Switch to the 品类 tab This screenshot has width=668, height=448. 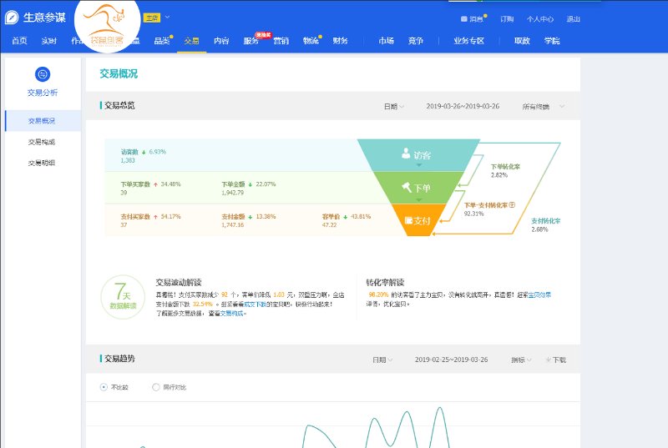[162, 41]
